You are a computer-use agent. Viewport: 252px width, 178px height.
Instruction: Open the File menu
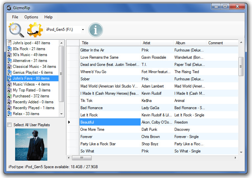[15, 17]
